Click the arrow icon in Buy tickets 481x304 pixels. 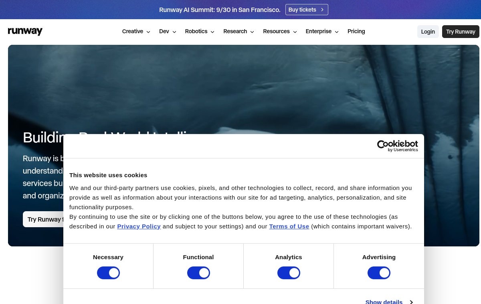pos(322,10)
